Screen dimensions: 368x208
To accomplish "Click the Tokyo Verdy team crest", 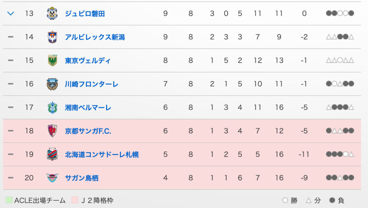I will [x=52, y=60].
